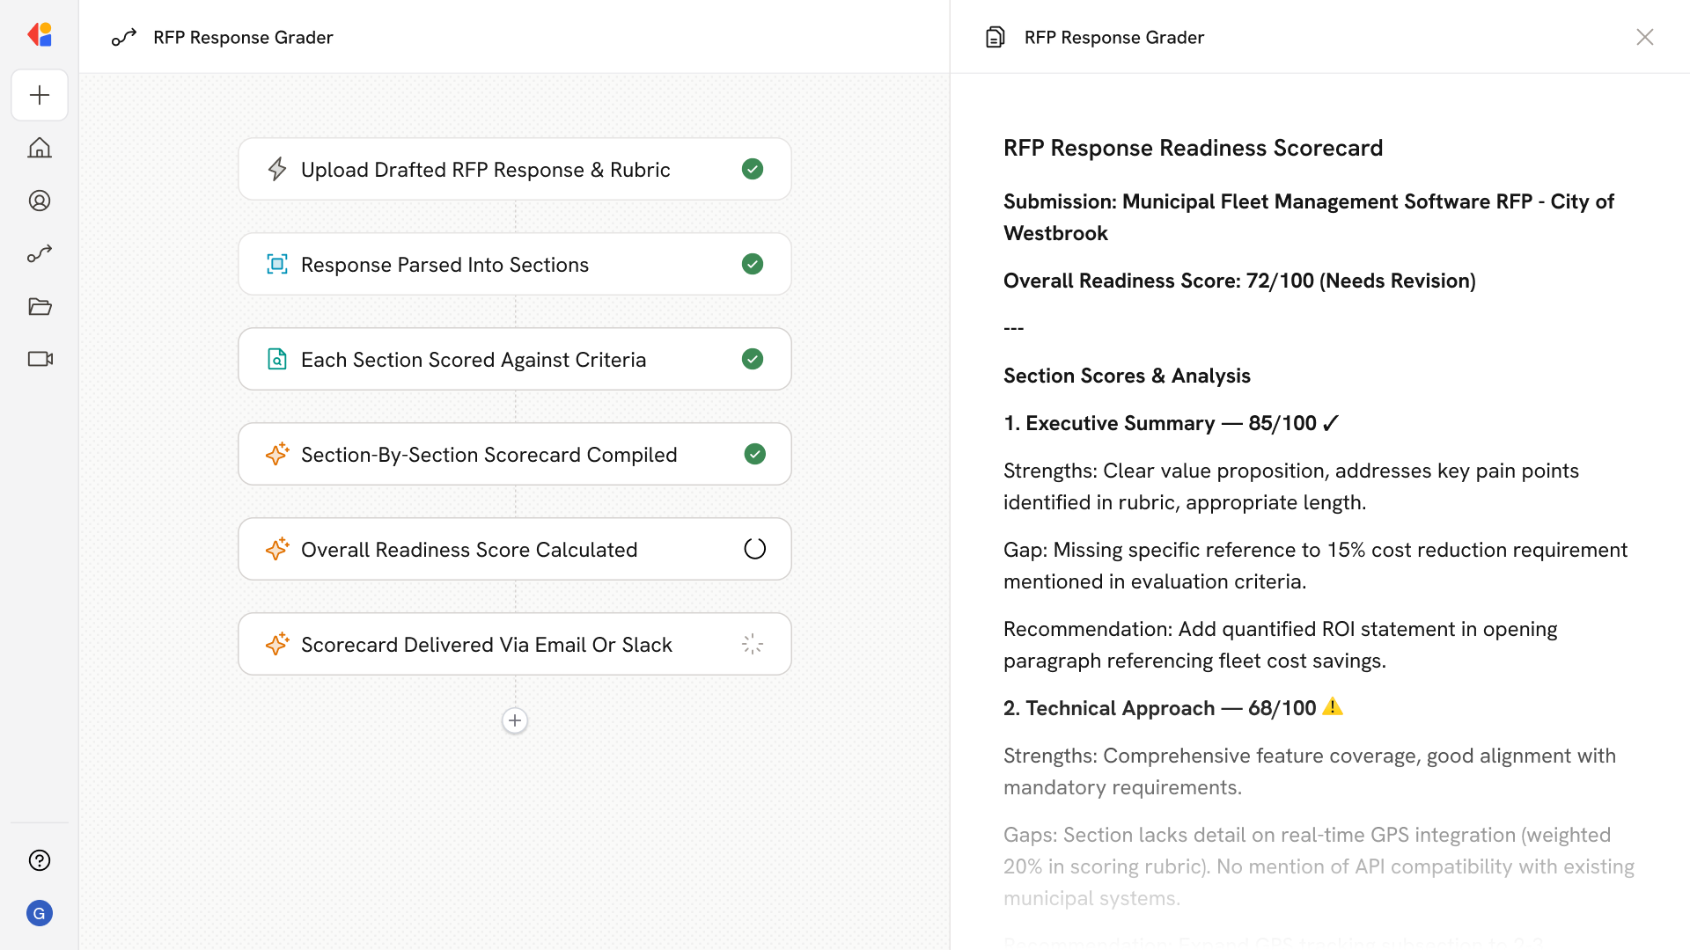Click the parse icon on Response Parsed Into Sections
This screenshot has width=1690, height=950.
[x=277, y=264]
